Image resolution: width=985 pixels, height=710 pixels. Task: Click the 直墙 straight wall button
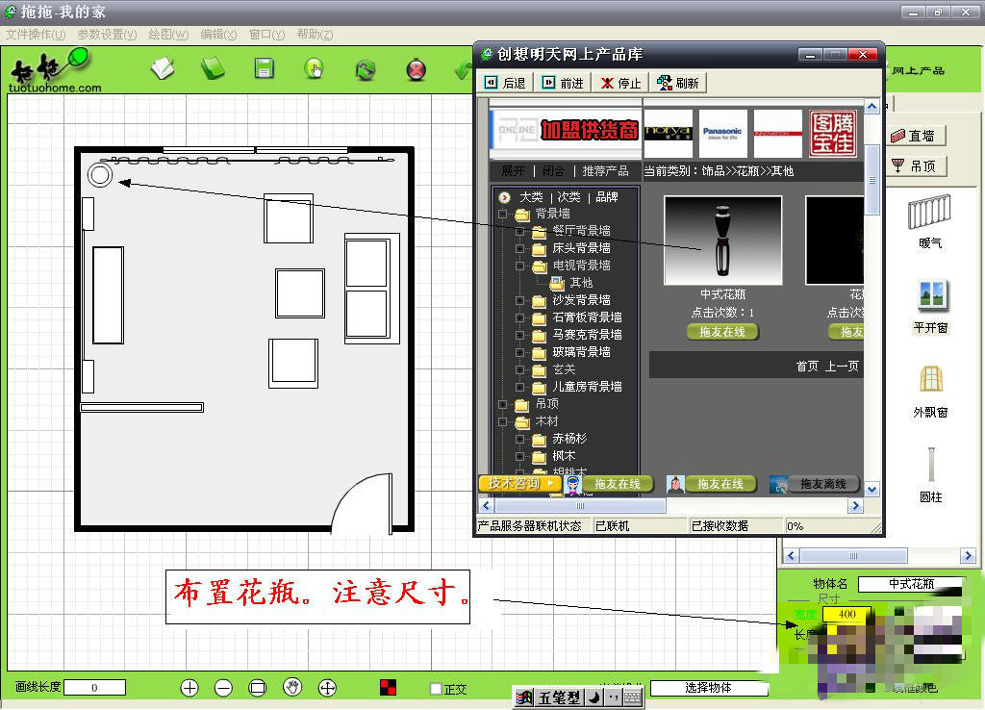point(915,136)
